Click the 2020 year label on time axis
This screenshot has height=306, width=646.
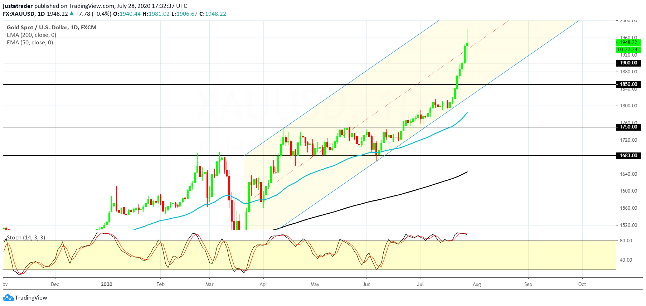(107, 285)
